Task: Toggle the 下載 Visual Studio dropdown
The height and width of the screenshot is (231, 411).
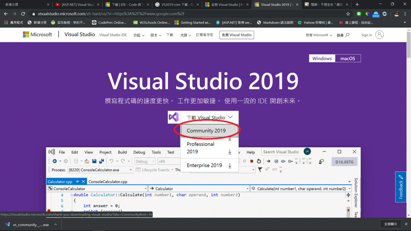Action: 209,118
